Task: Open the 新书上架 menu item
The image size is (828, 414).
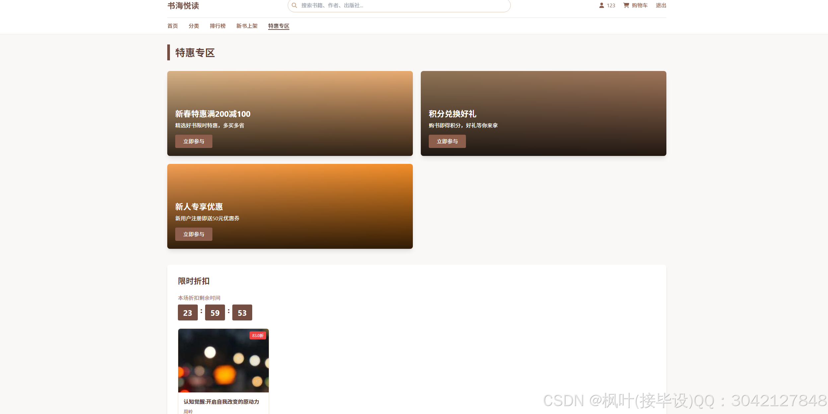Action: click(x=247, y=26)
